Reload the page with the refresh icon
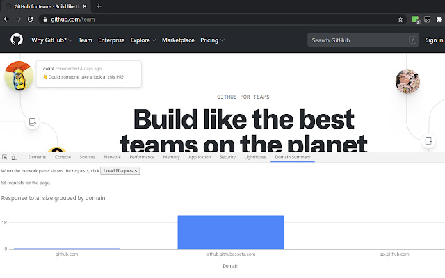This screenshot has height=278, width=445. click(x=31, y=19)
